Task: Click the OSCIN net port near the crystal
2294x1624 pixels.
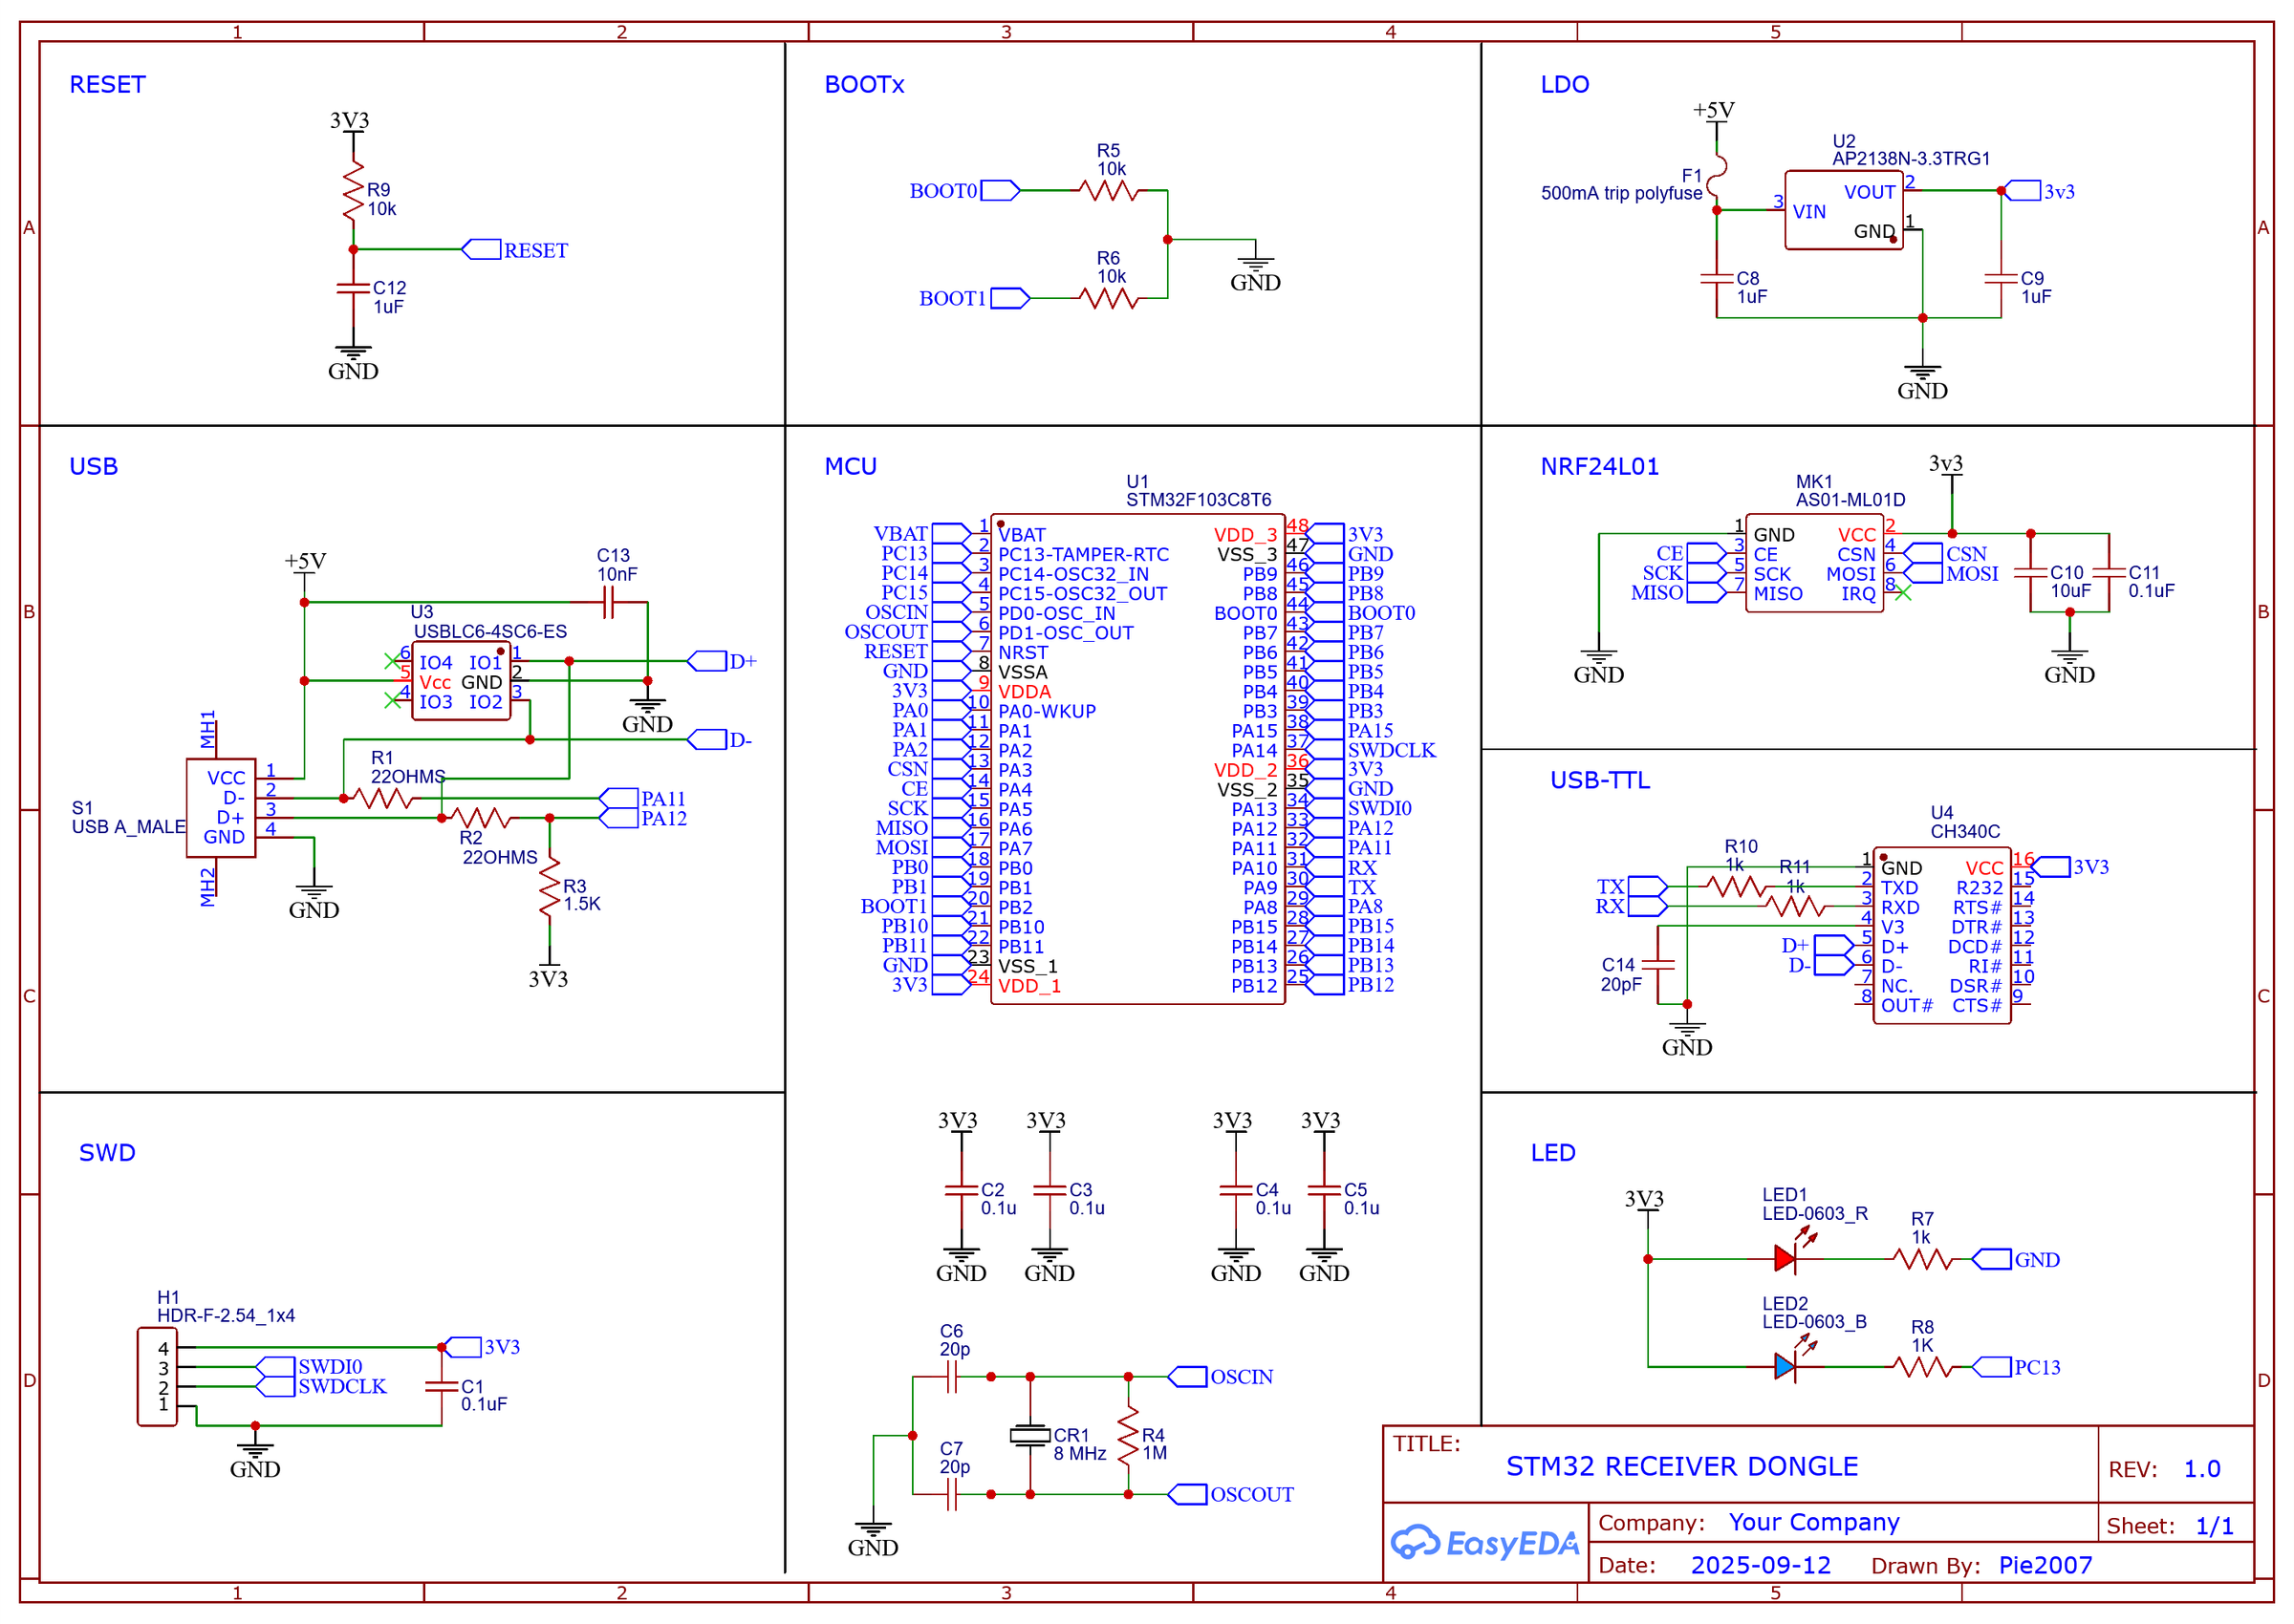Action: (1187, 1377)
